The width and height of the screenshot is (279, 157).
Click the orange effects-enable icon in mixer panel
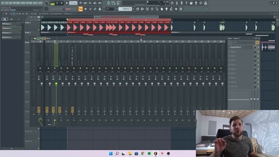point(257,42)
